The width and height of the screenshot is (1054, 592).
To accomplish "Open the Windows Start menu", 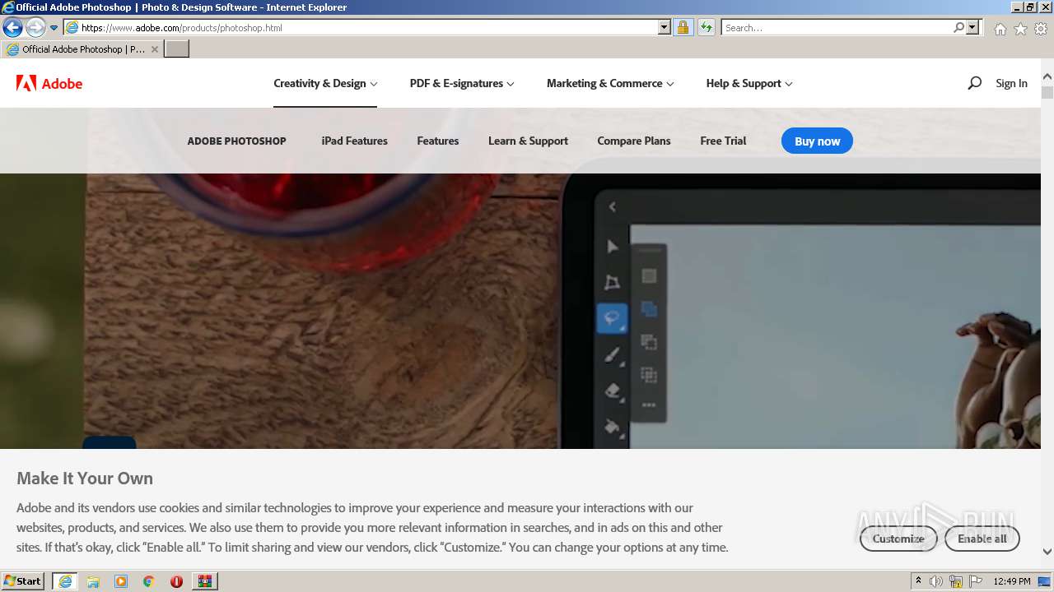I will coord(22,580).
